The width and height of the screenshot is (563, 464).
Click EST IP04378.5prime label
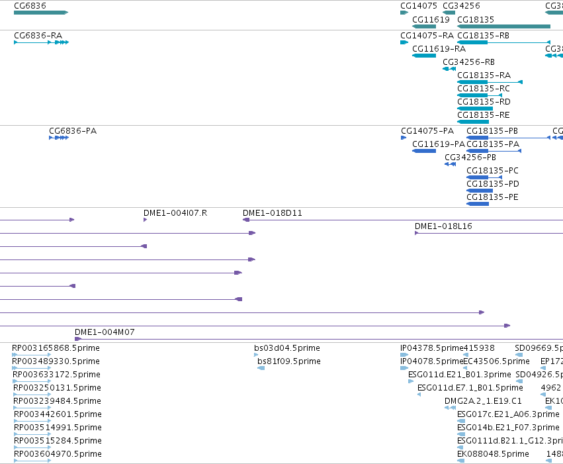pos(431,348)
